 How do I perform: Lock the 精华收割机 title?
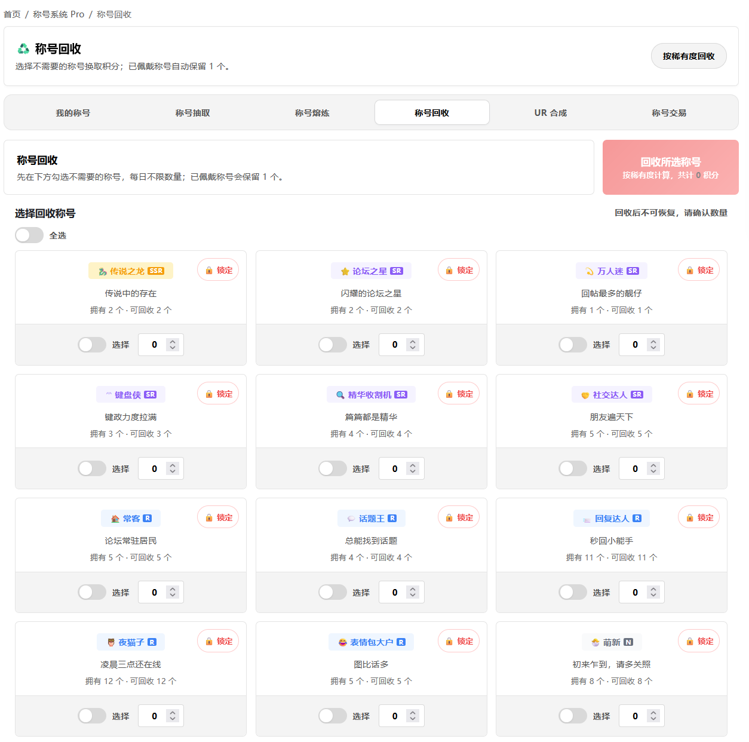click(x=459, y=394)
